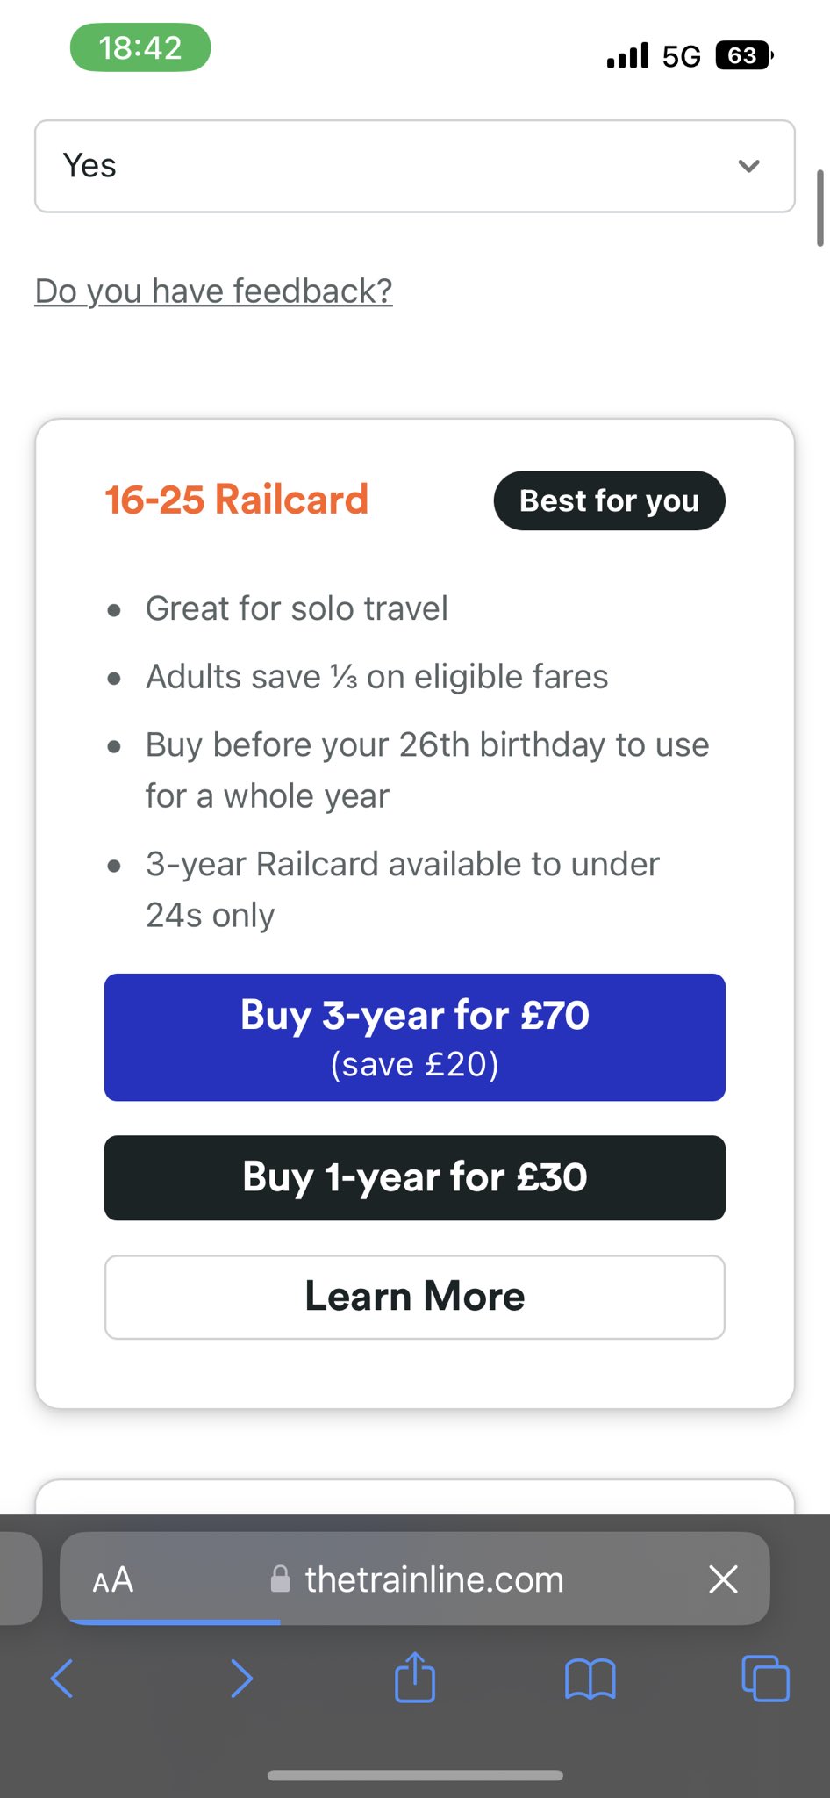Open the AA text size menu
830x1798 pixels.
point(113,1580)
